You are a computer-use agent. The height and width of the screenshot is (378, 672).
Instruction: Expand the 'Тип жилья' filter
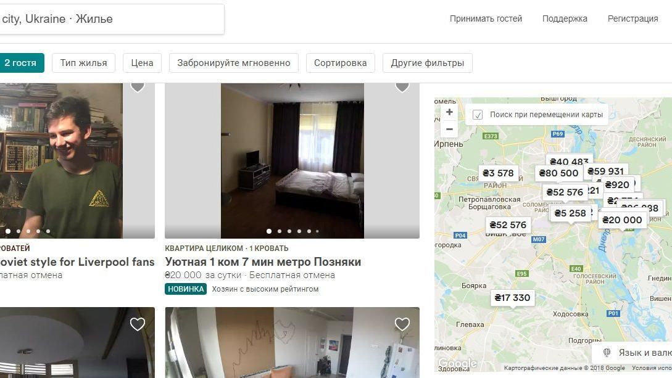coord(83,63)
